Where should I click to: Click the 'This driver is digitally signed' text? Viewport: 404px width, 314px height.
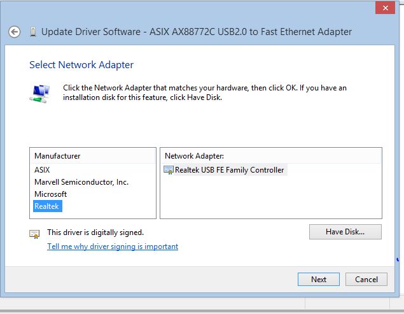tap(95, 232)
